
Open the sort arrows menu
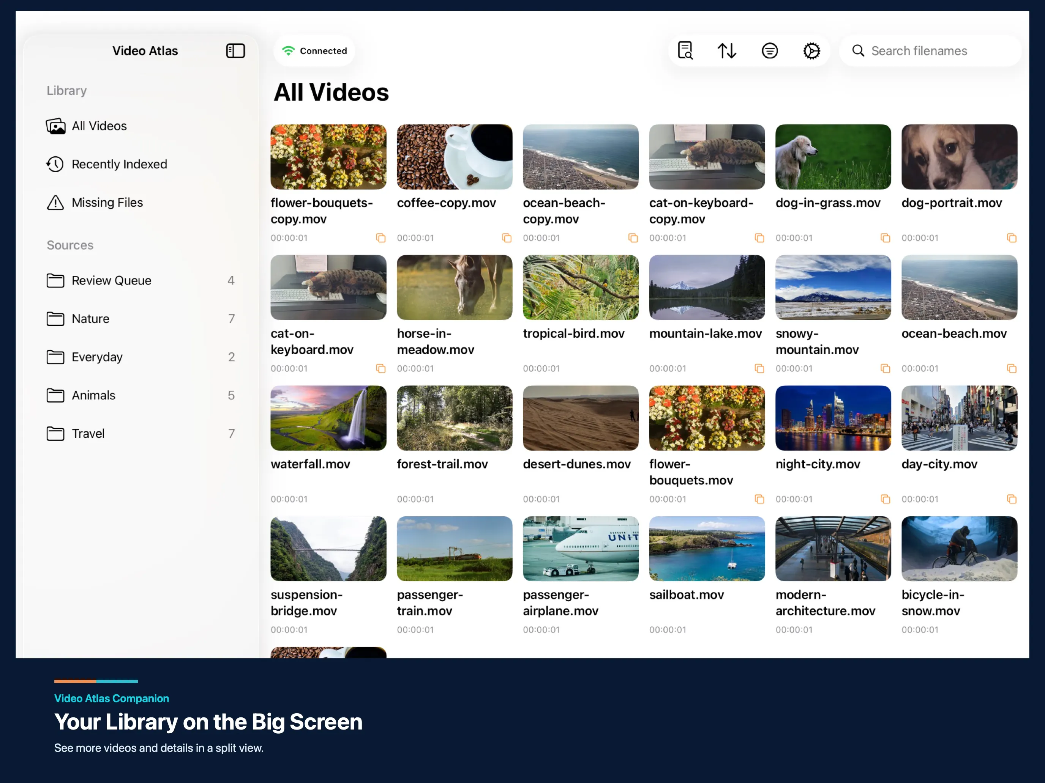(x=726, y=50)
